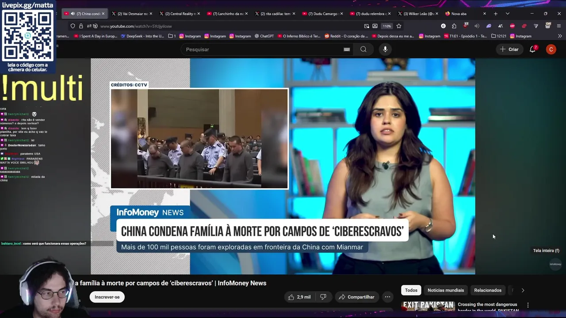Viewport: 566px width, 318px height.
Task: Open the red striped extension icon
Action: (x=524, y=26)
